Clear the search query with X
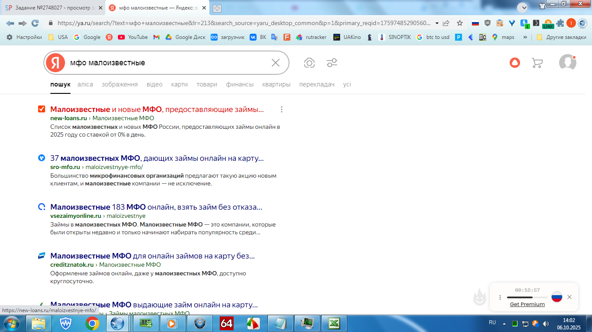 276,63
